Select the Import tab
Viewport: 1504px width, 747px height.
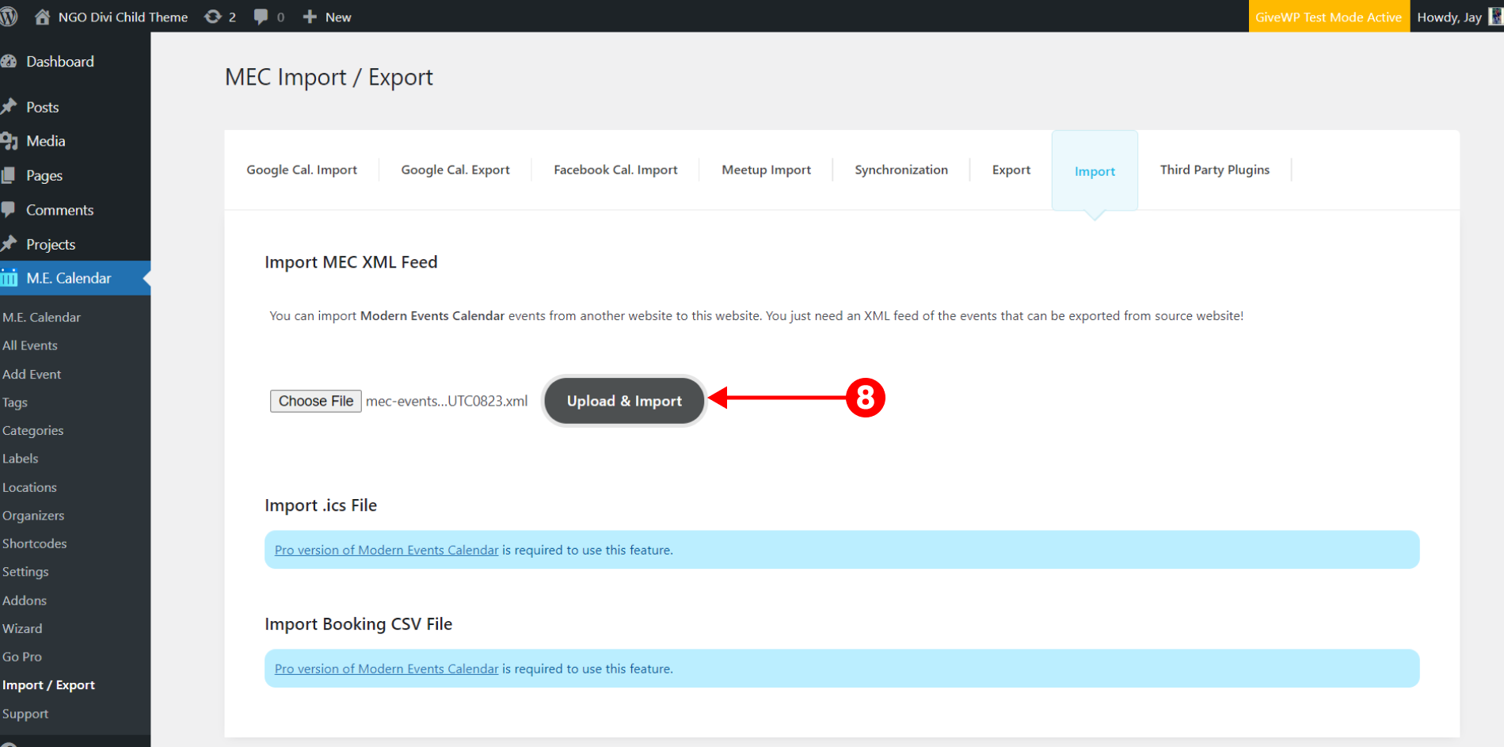[x=1095, y=171]
